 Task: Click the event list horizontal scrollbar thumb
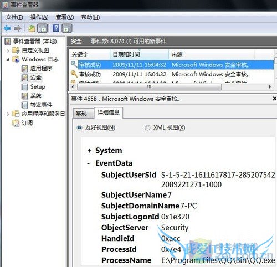149,87
